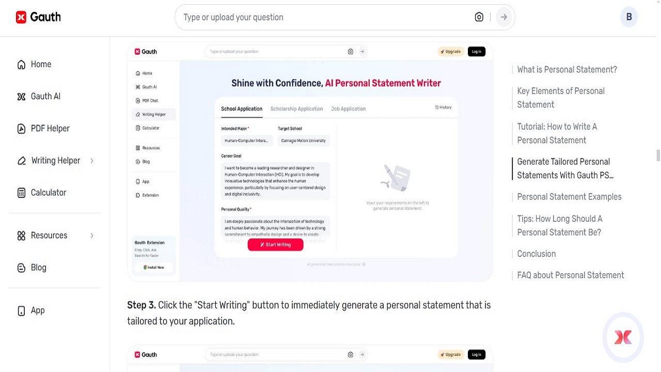
Task: Jump to What is Personal Statement section
Action: coord(566,70)
